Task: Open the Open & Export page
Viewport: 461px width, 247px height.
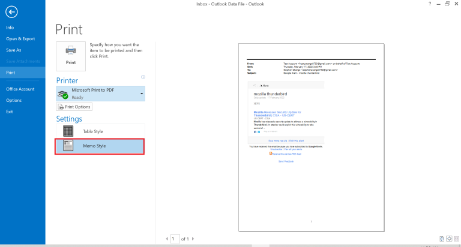Action: [x=20, y=39]
